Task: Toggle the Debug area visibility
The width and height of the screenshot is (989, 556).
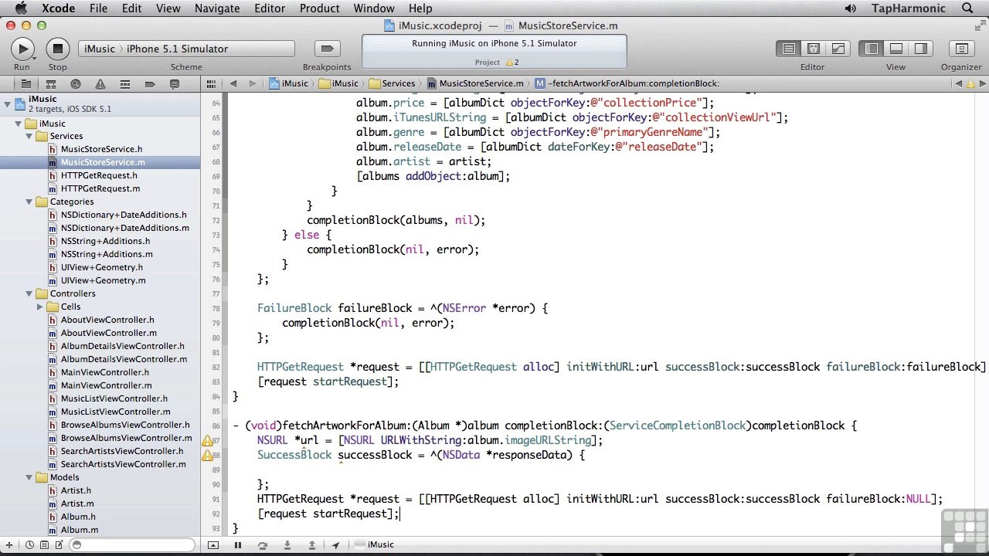Action: [896, 49]
